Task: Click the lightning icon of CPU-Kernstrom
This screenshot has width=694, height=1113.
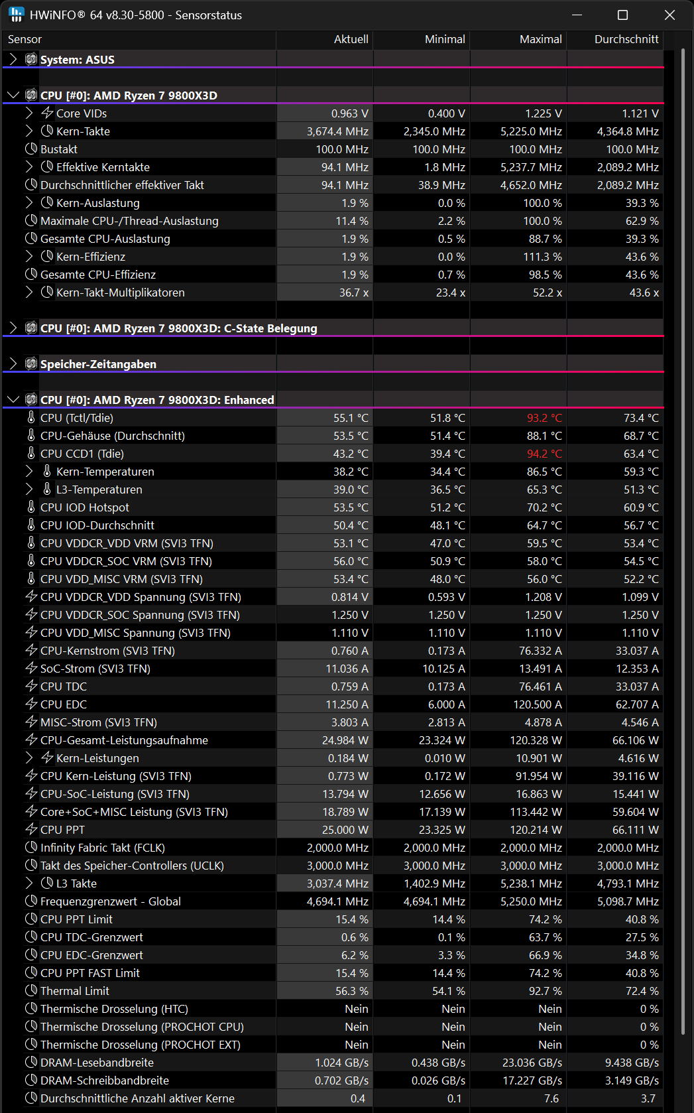Action: [x=31, y=651]
